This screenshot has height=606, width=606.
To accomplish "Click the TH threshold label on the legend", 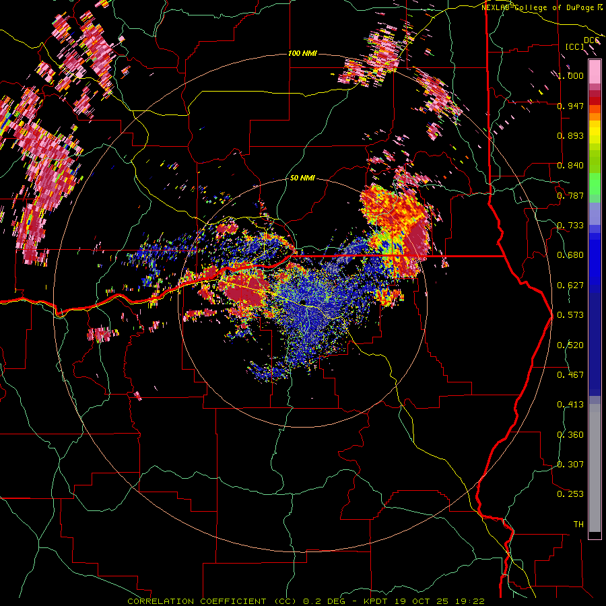I will point(578,525).
